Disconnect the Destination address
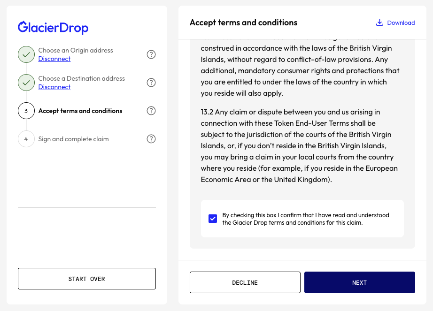The width and height of the screenshot is (433, 311). coord(54,87)
